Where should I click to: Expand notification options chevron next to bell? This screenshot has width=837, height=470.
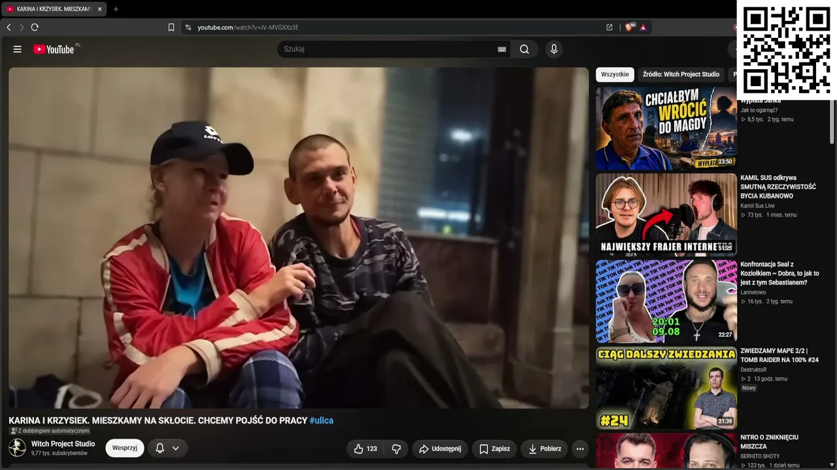point(175,448)
